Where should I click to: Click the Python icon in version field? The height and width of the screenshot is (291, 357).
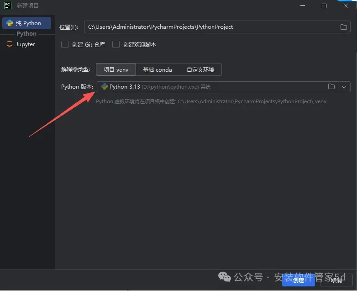[104, 87]
